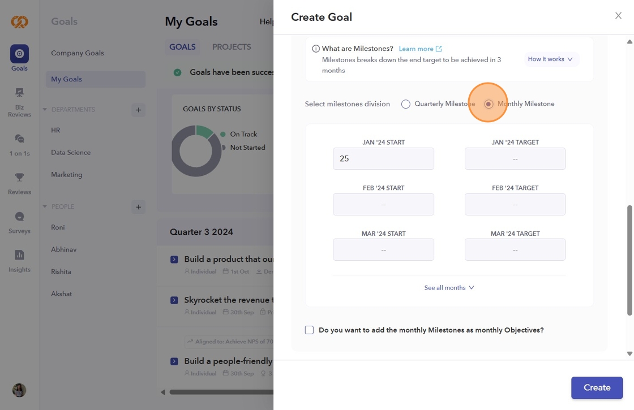Switch to the Projects tab

pyautogui.click(x=232, y=47)
